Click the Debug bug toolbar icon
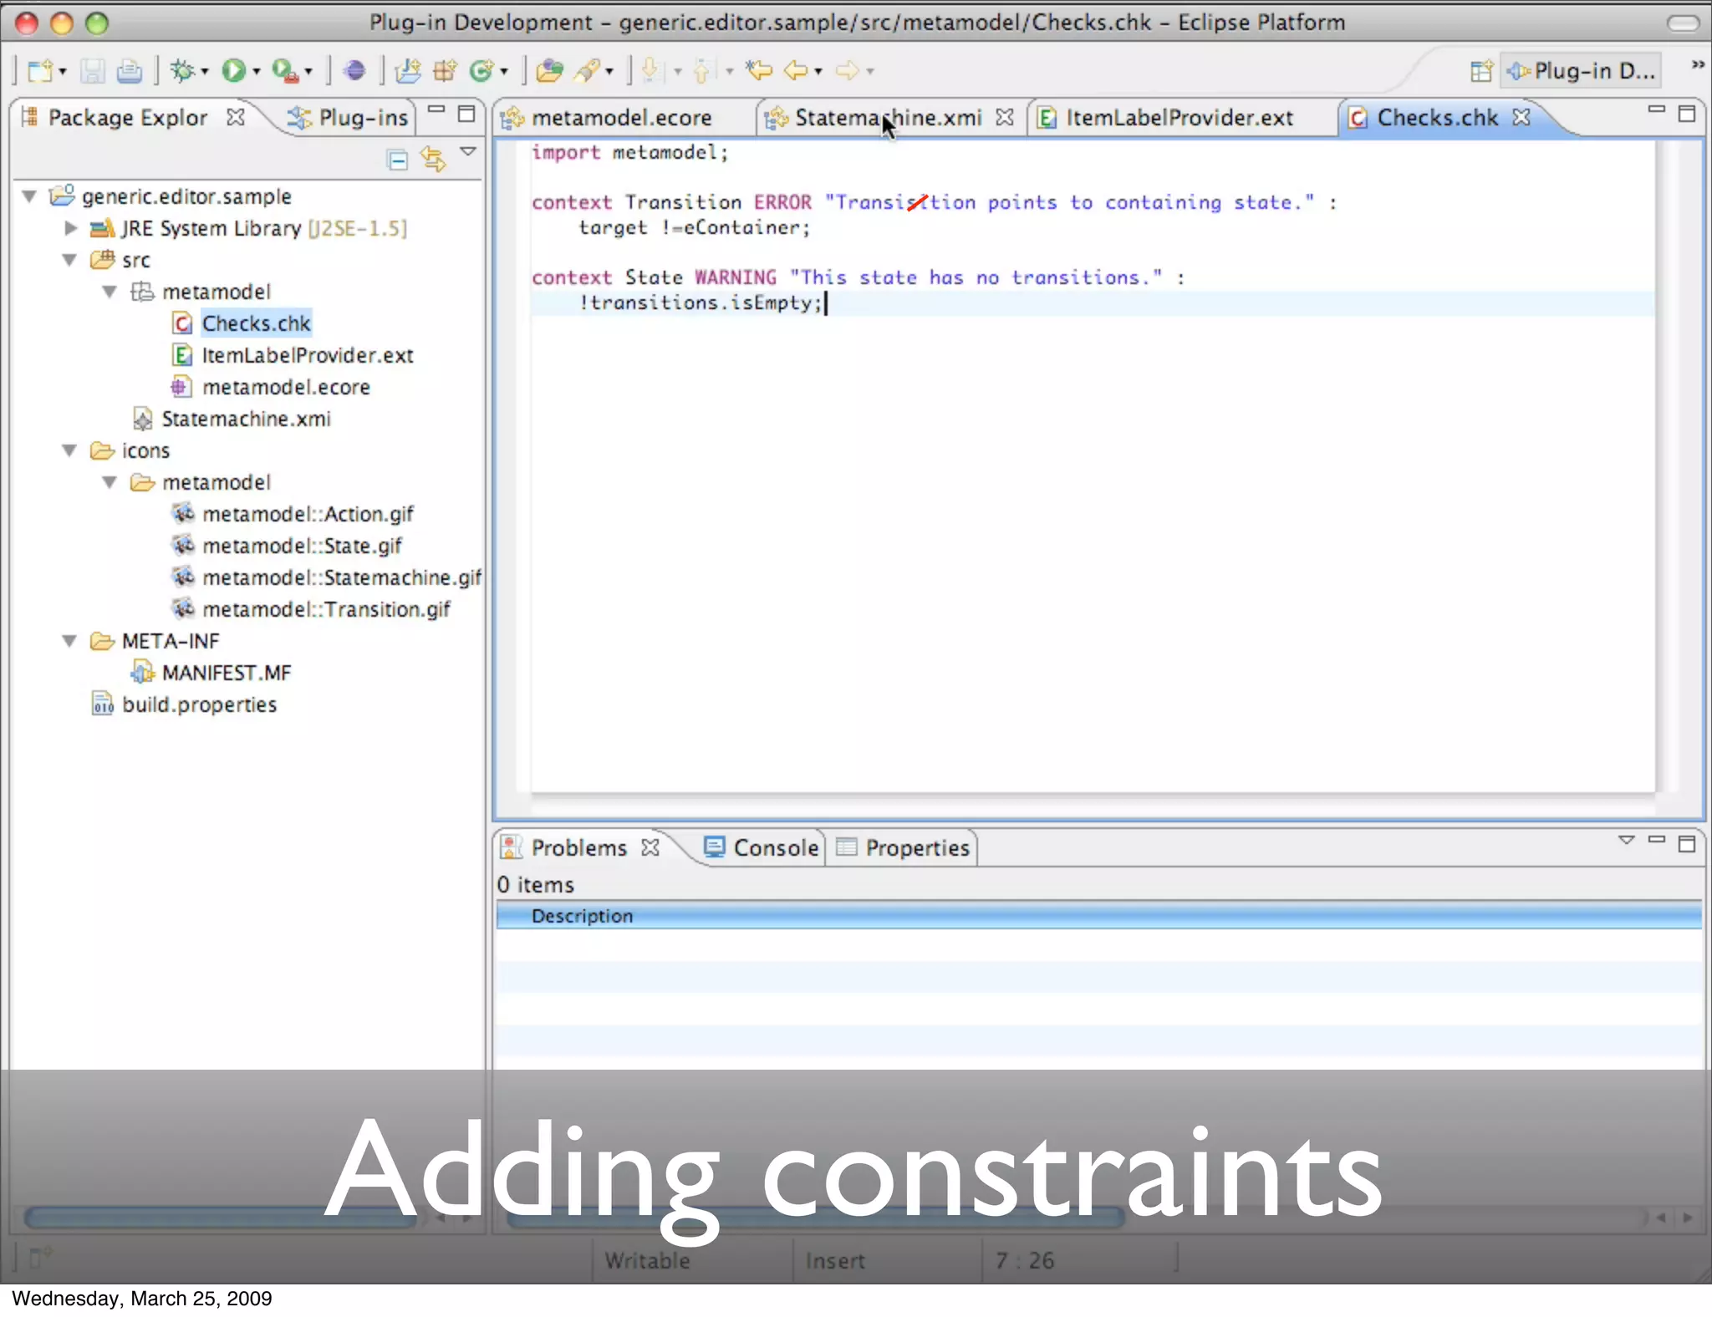 click(x=182, y=71)
